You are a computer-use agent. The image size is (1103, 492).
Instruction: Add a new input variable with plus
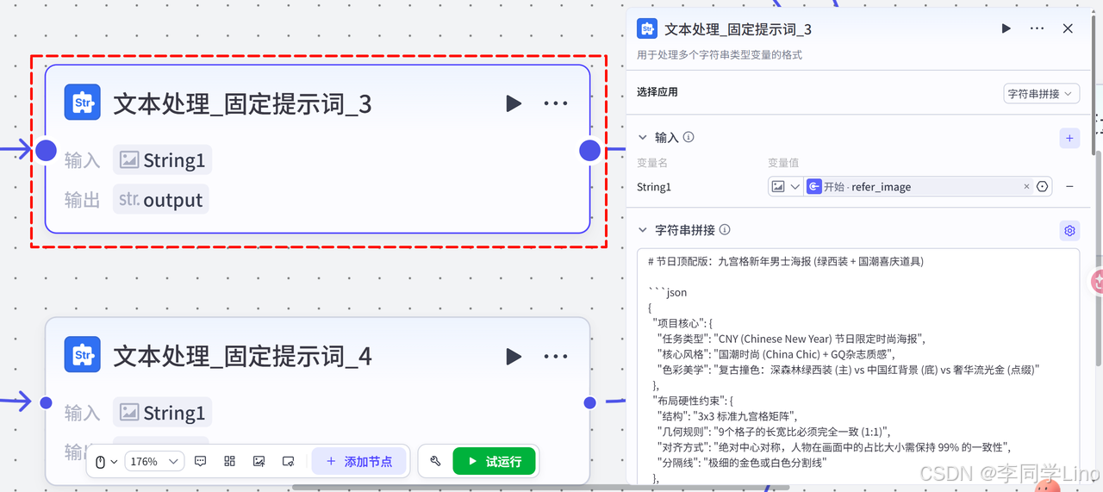(x=1069, y=138)
